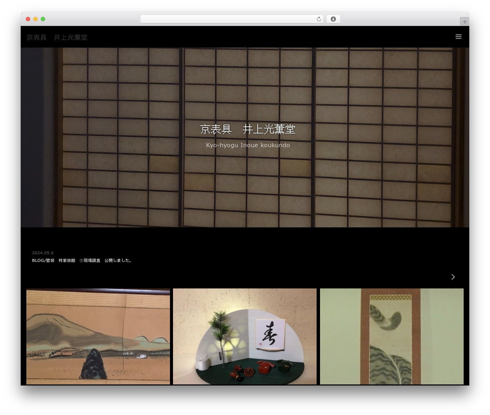Show next news item with chevron arrow
Screen dimensions: 490x415
(x=453, y=277)
